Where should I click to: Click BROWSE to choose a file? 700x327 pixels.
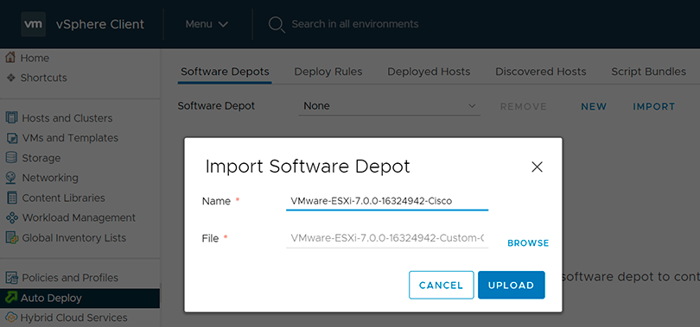528,243
